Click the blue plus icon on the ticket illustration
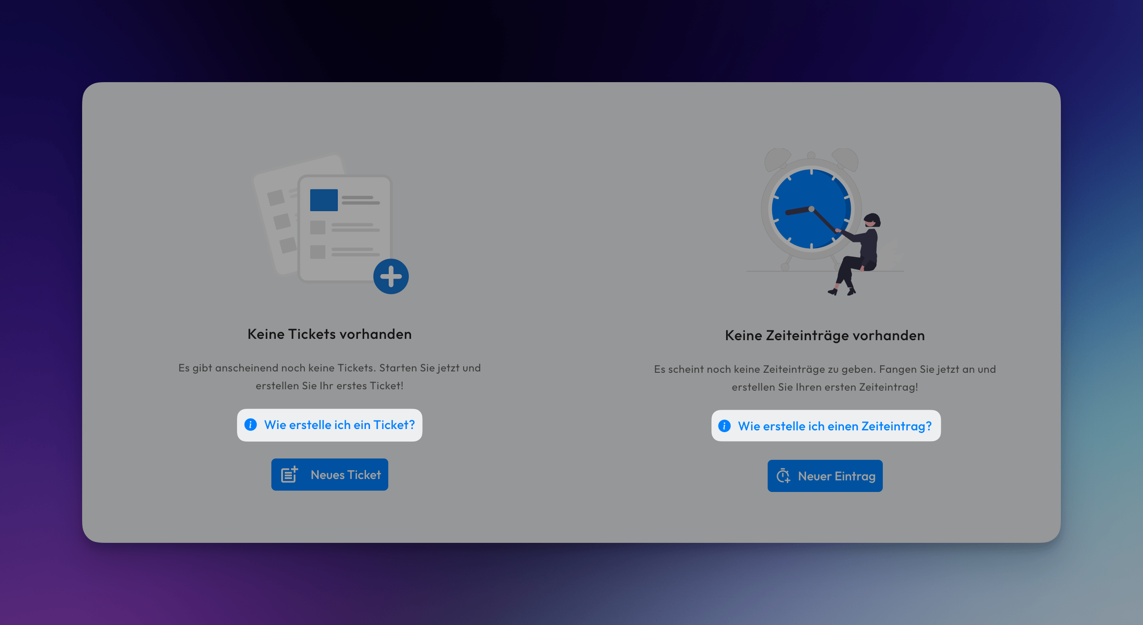This screenshot has height=625, width=1143. [x=391, y=276]
